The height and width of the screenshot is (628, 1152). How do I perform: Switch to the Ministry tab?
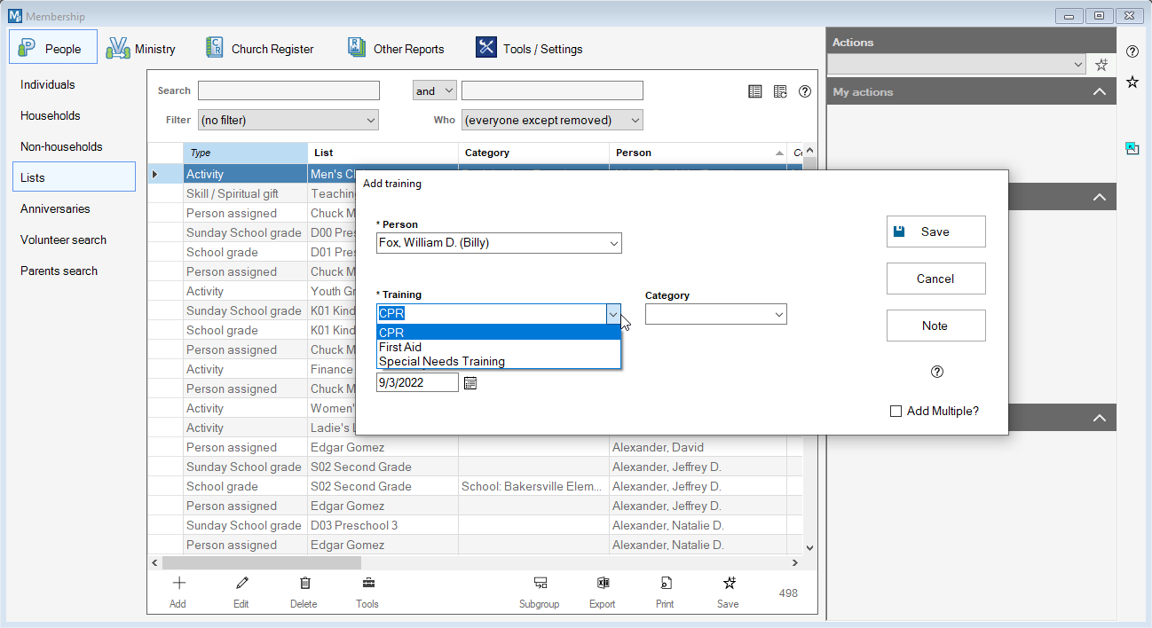click(x=142, y=49)
